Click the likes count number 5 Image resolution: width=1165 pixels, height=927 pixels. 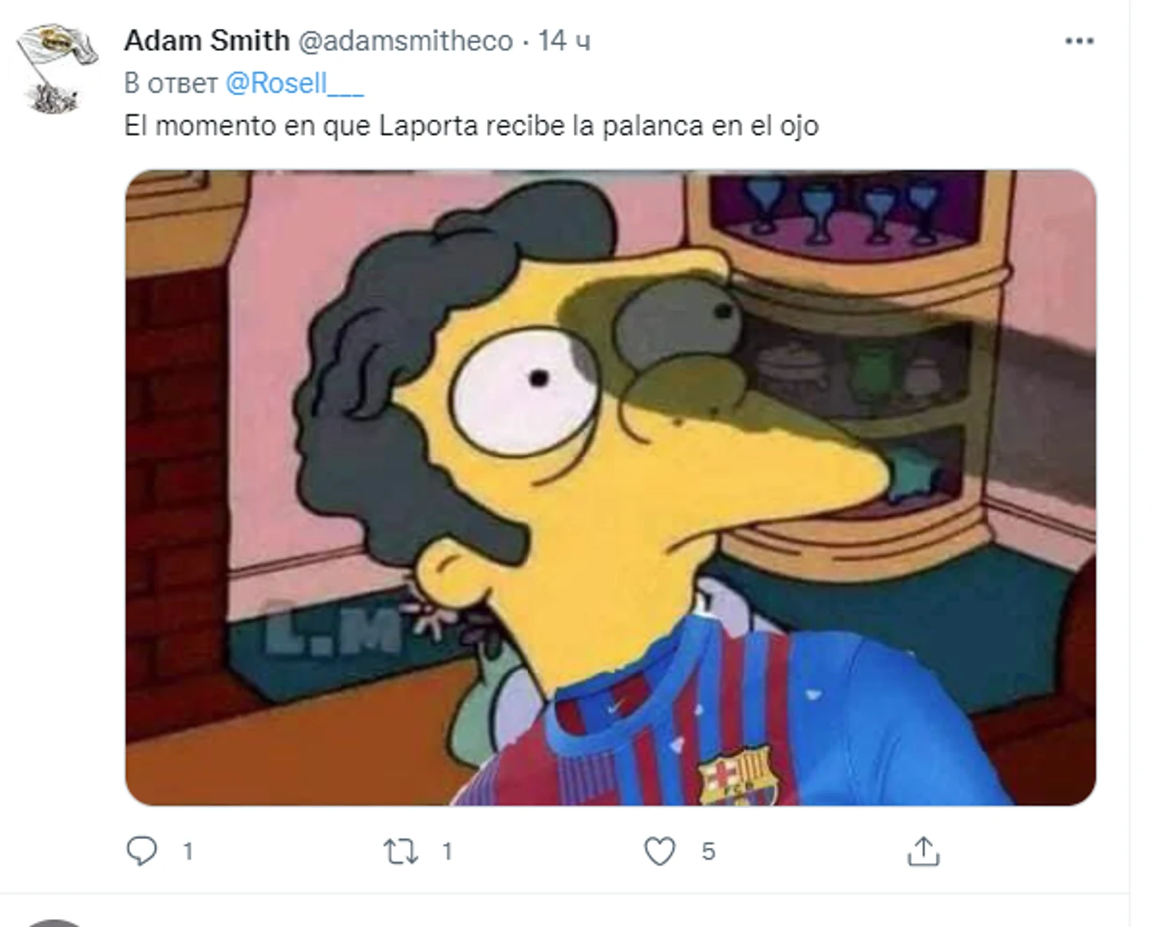click(x=709, y=852)
